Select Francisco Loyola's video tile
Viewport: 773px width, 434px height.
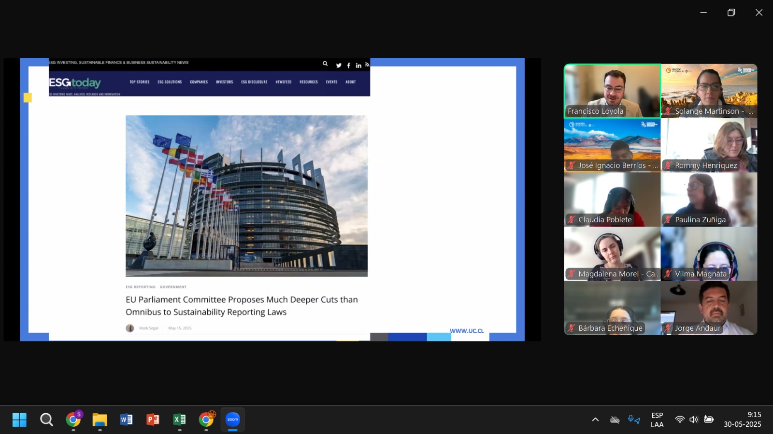click(612, 91)
